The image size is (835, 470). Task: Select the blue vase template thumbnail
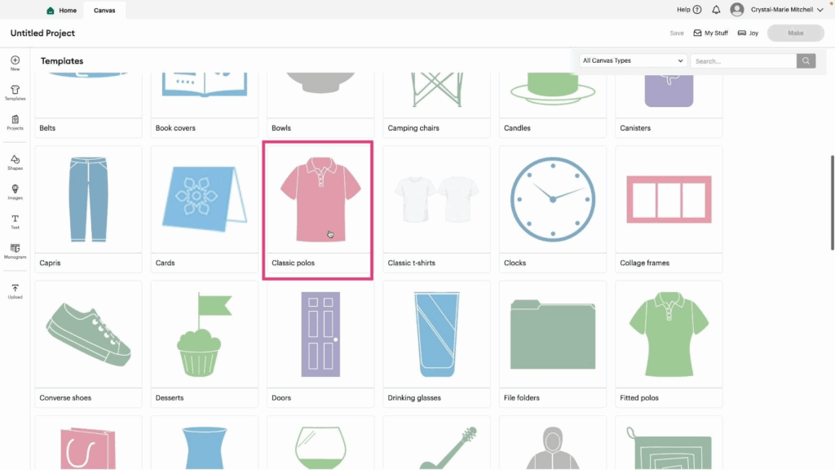tap(205, 443)
